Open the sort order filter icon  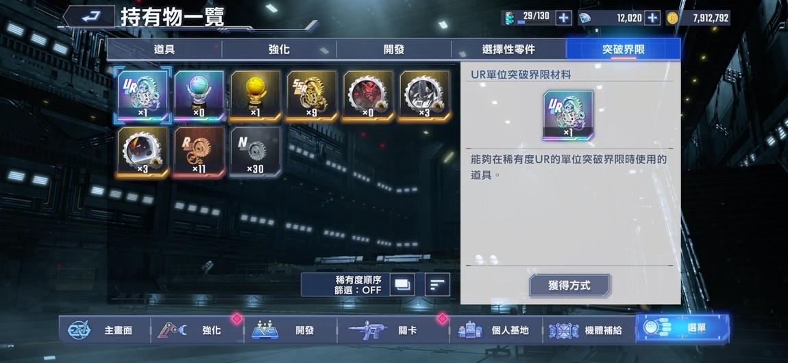(437, 285)
